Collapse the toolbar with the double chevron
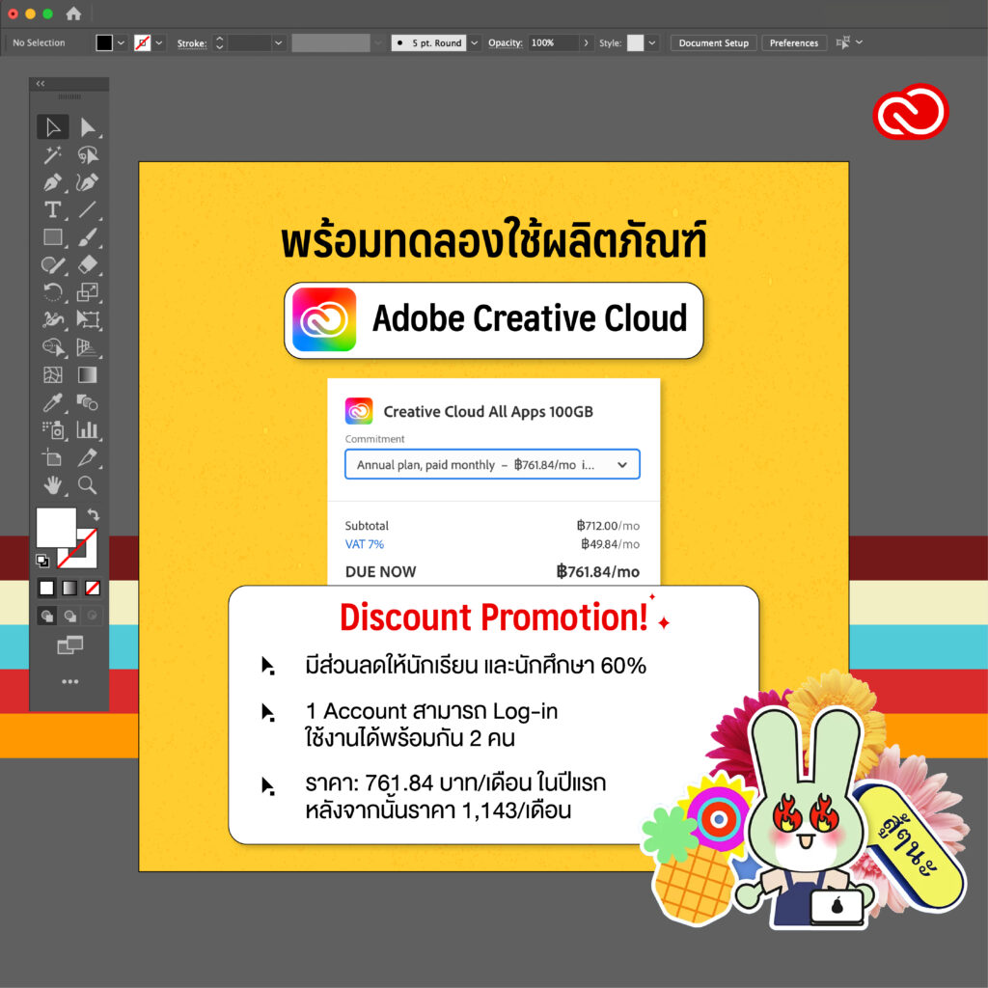The image size is (988, 988). coord(40,84)
